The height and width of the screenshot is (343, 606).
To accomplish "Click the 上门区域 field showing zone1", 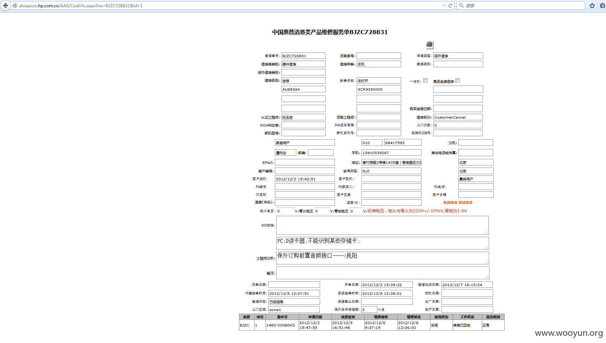I will tap(294, 310).
